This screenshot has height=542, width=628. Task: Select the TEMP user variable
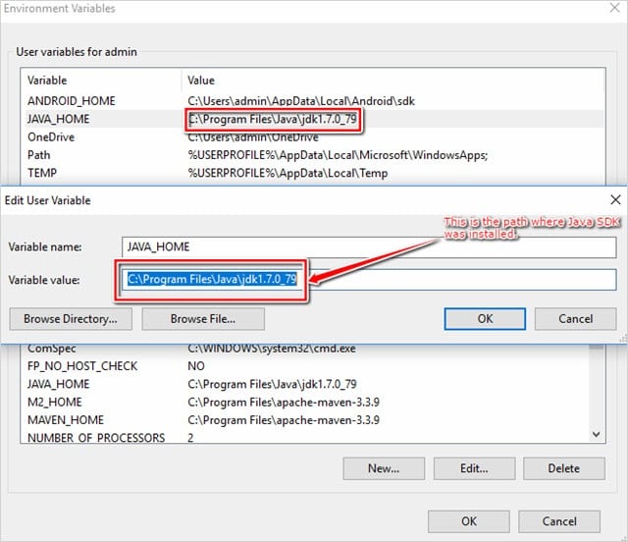[43, 173]
